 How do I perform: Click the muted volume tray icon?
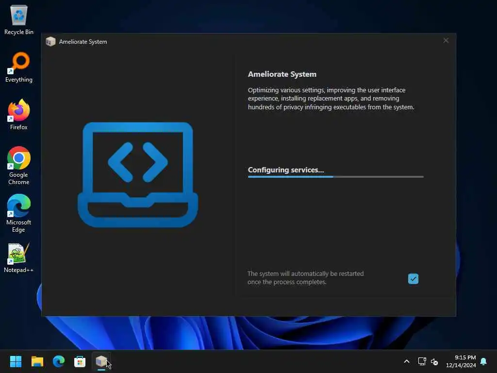click(x=434, y=361)
